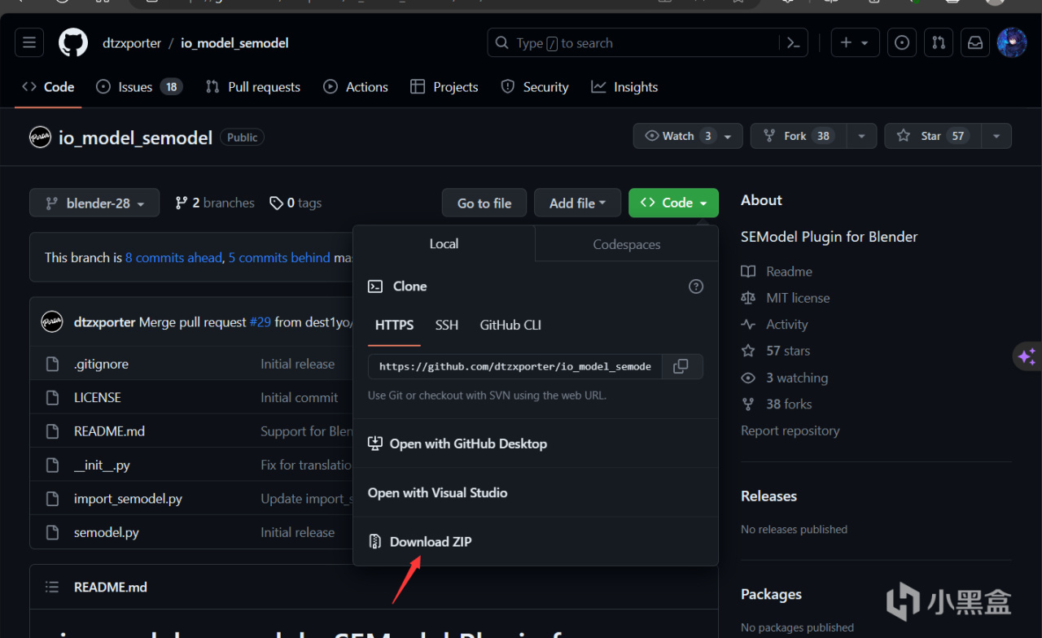
Task: Expand the Star lists arrow
Action: coord(996,136)
